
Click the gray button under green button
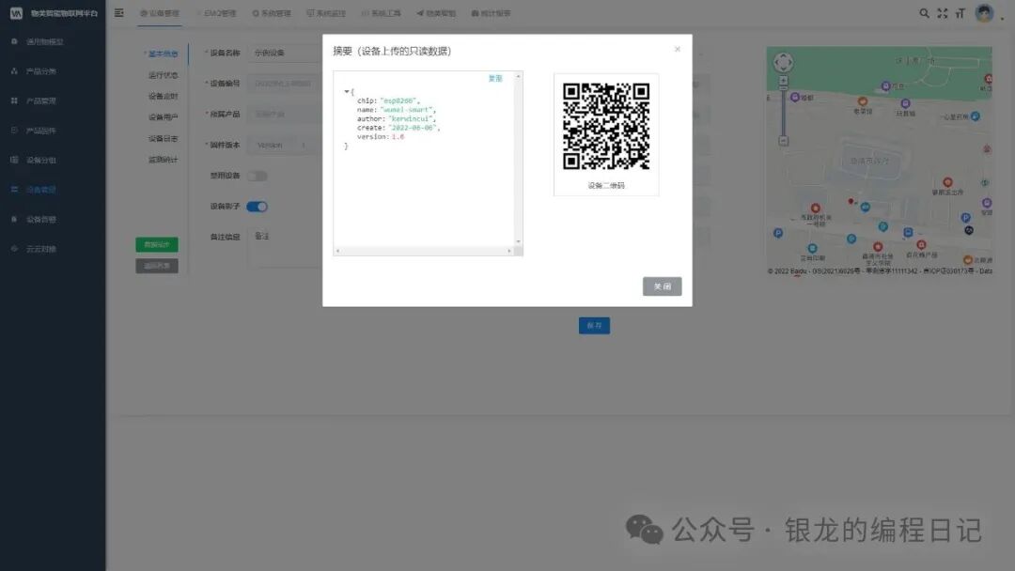click(157, 266)
